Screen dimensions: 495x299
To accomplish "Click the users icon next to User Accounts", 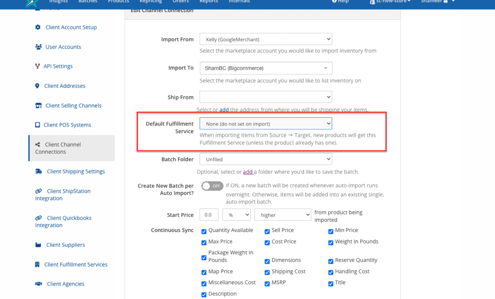I will (x=38, y=47).
